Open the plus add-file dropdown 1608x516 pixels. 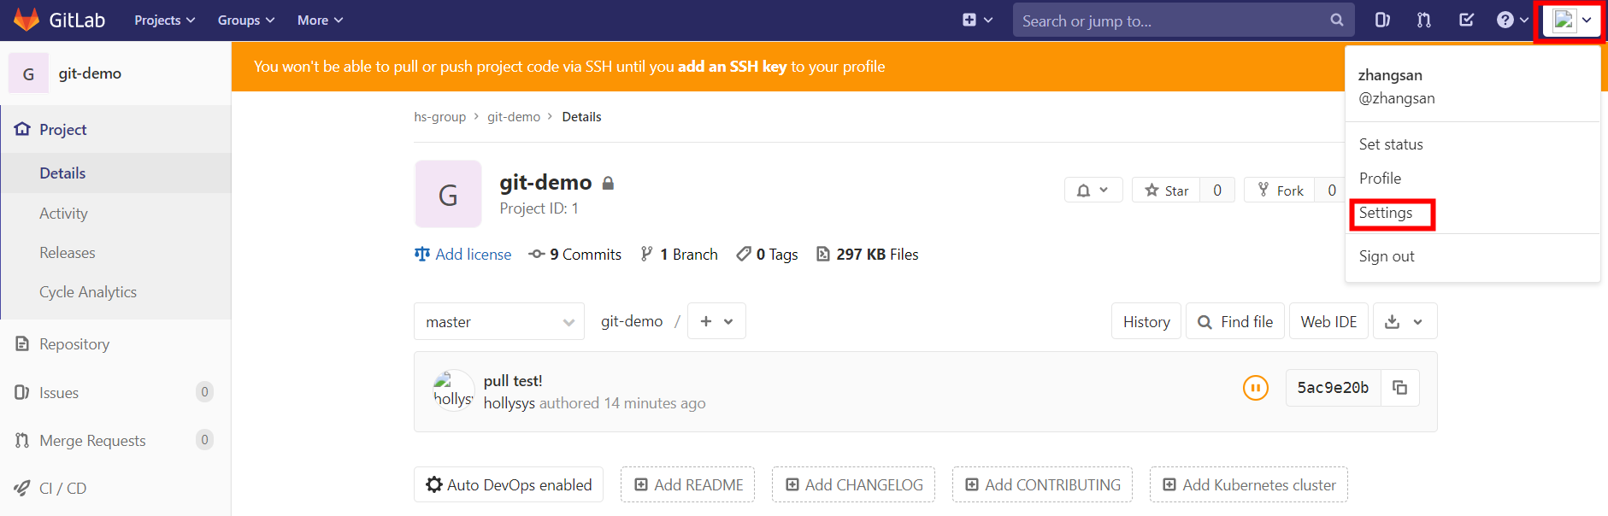(x=716, y=321)
